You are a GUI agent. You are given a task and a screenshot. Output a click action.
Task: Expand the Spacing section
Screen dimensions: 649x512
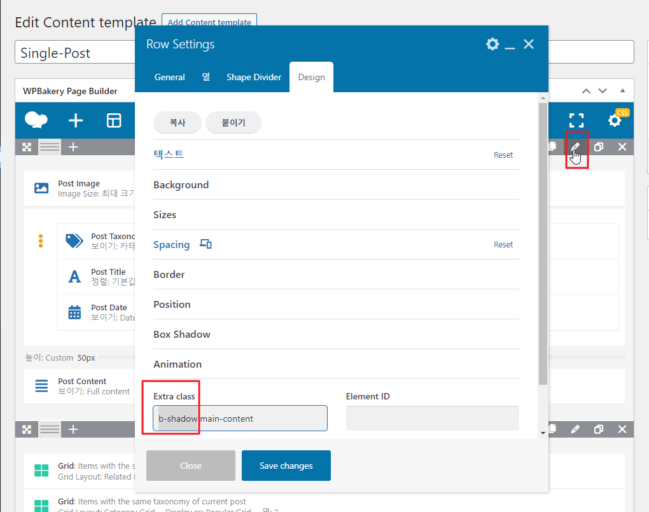171,245
